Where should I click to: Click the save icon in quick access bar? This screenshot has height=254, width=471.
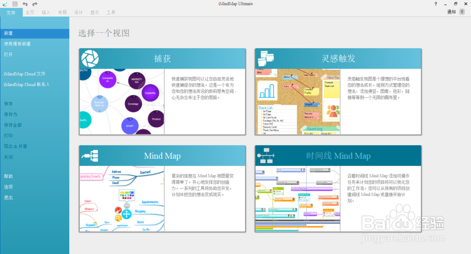pos(15,4)
